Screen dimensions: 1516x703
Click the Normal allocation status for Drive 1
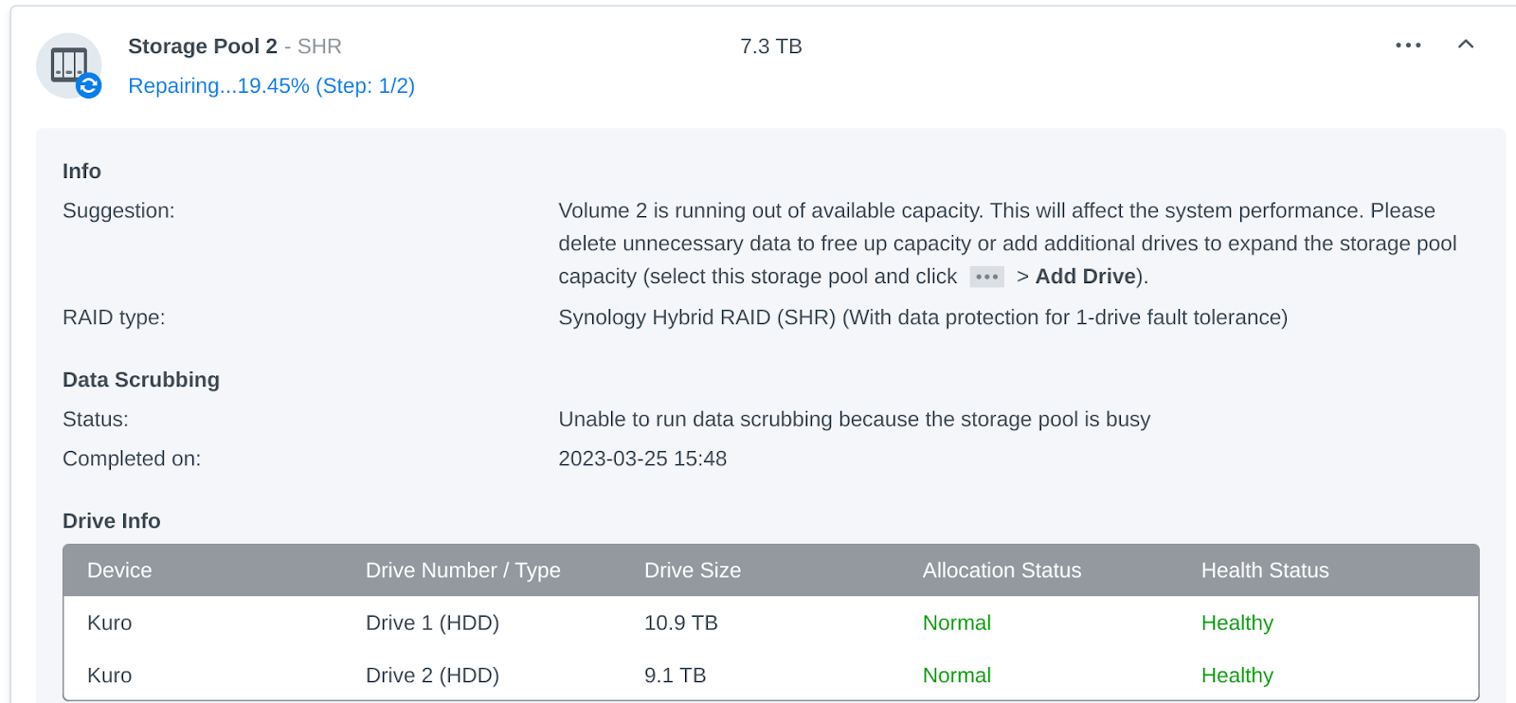pos(957,623)
